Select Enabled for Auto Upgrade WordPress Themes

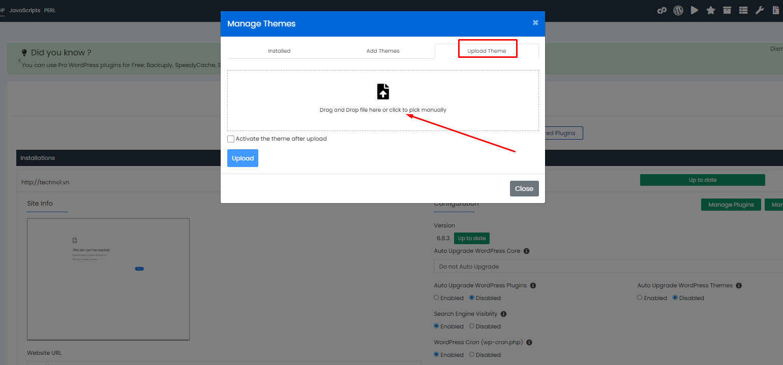[640, 298]
